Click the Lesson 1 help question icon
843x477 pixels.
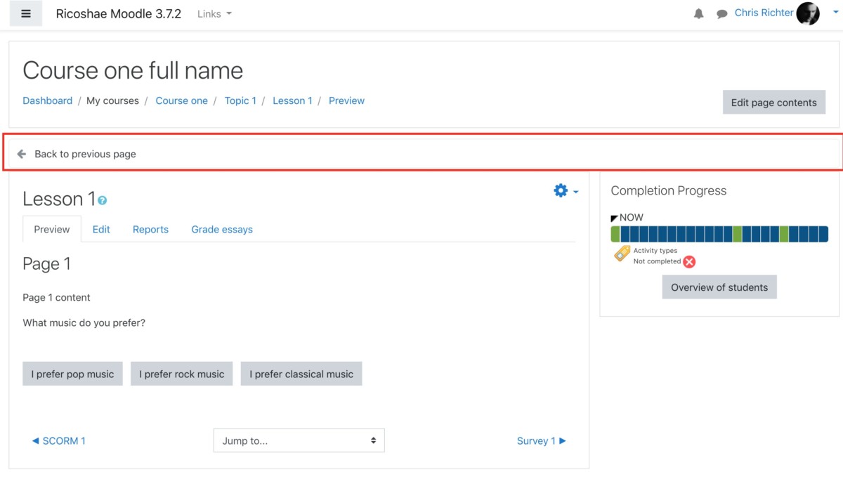[x=103, y=201]
